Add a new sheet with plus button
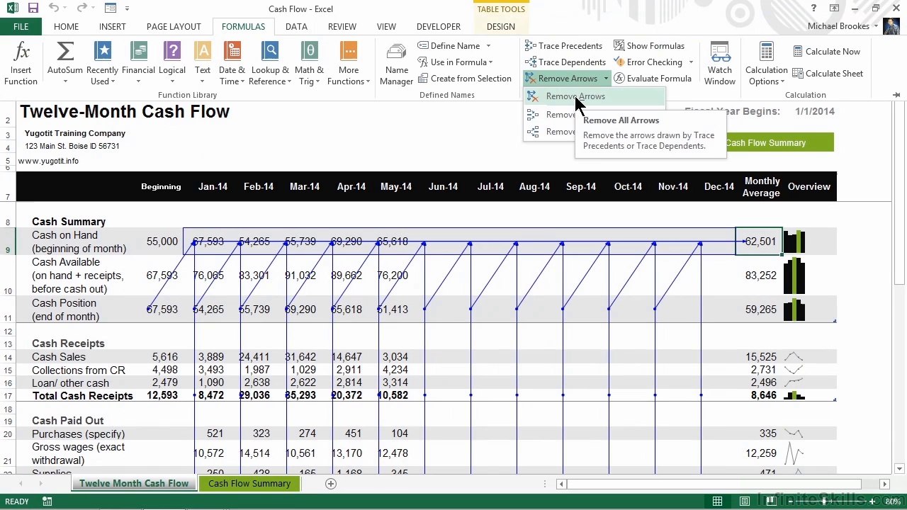 330,484
